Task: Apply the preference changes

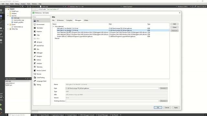Action: (x=176, y=107)
